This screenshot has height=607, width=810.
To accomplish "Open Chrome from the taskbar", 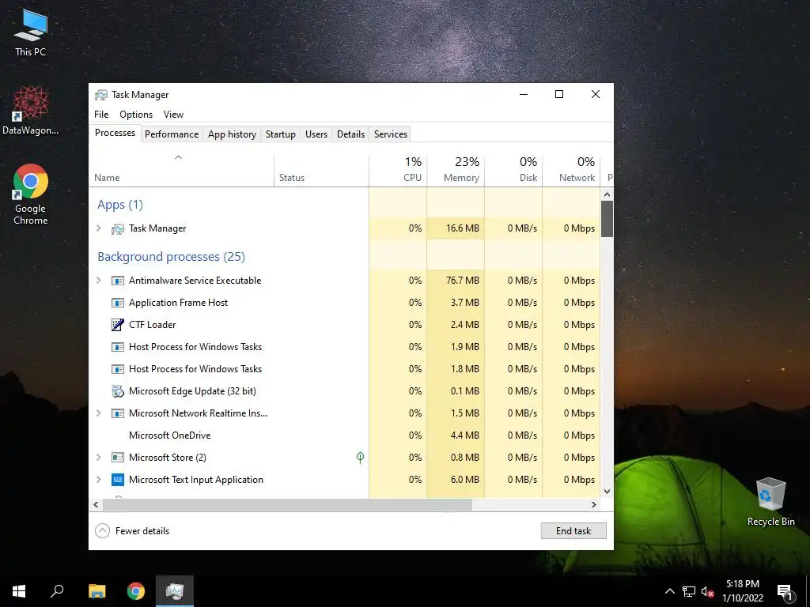I will coord(136,591).
